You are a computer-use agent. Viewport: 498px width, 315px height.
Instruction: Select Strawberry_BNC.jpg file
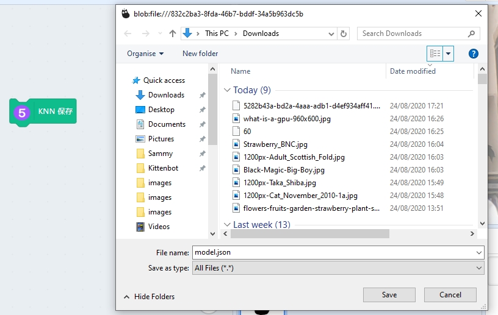pos(275,144)
